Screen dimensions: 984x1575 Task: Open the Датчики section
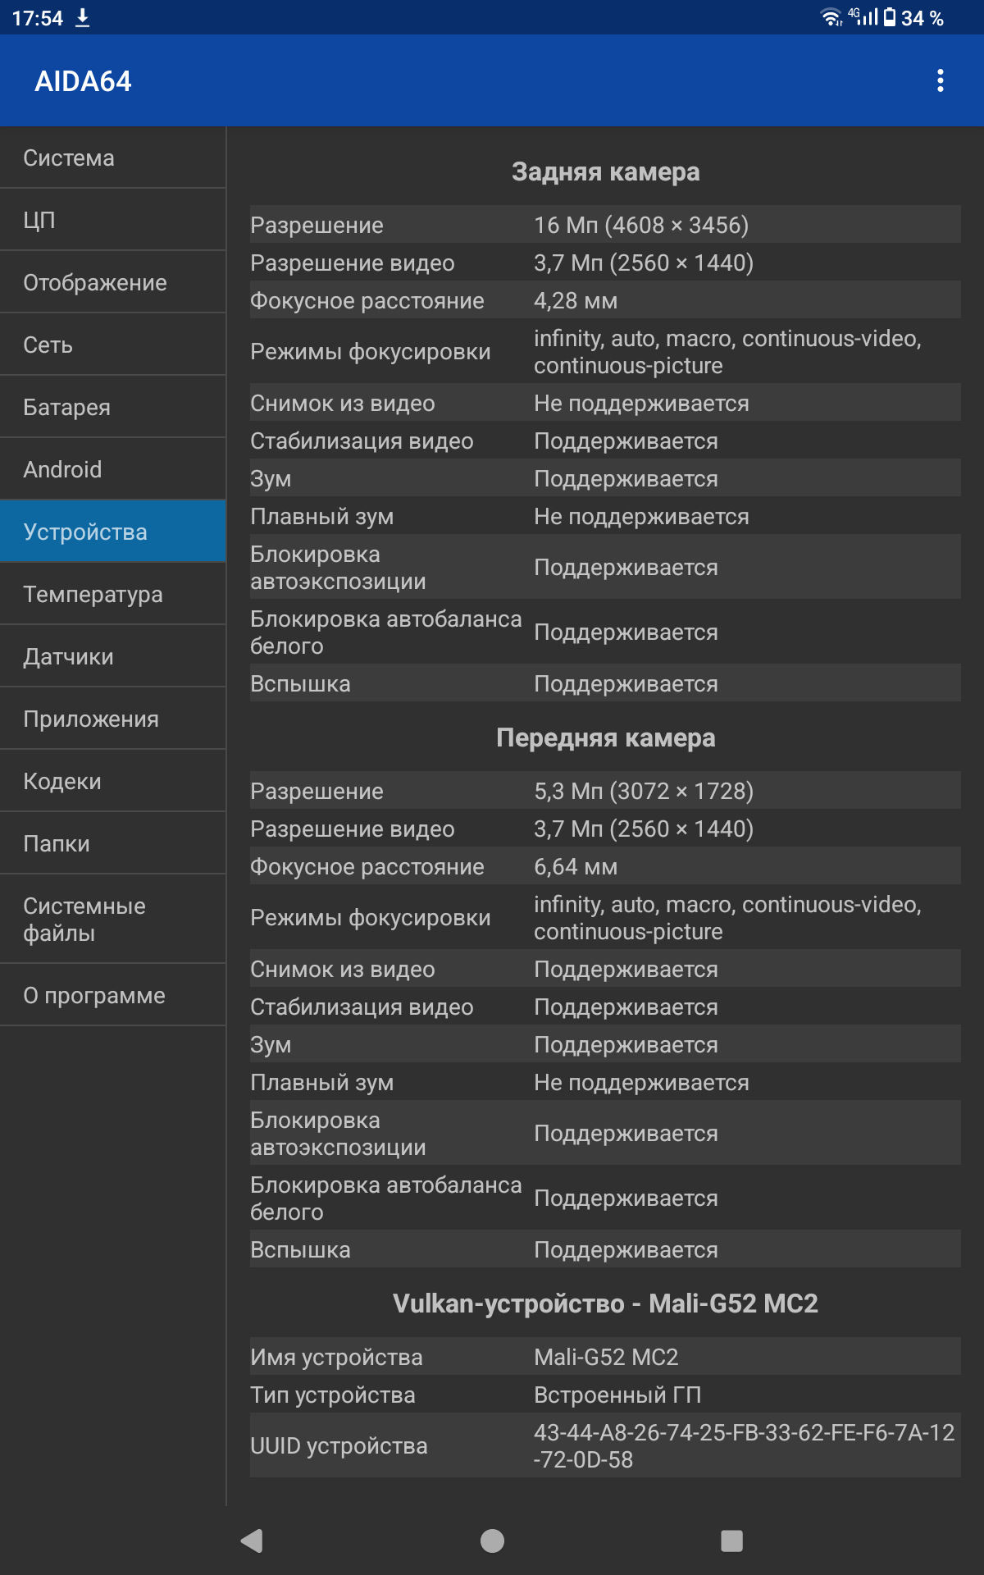(x=113, y=656)
